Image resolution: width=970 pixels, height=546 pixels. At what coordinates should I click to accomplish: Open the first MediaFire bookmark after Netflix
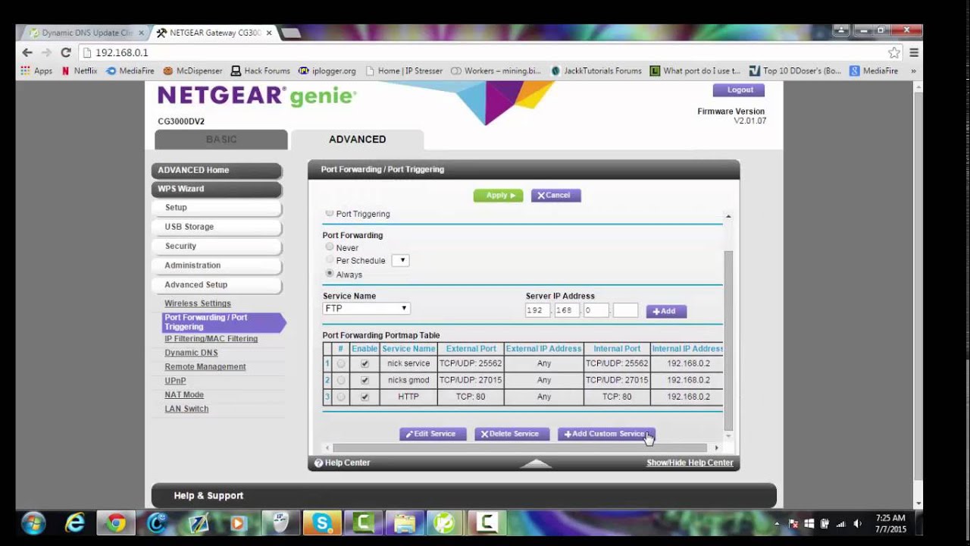[130, 71]
